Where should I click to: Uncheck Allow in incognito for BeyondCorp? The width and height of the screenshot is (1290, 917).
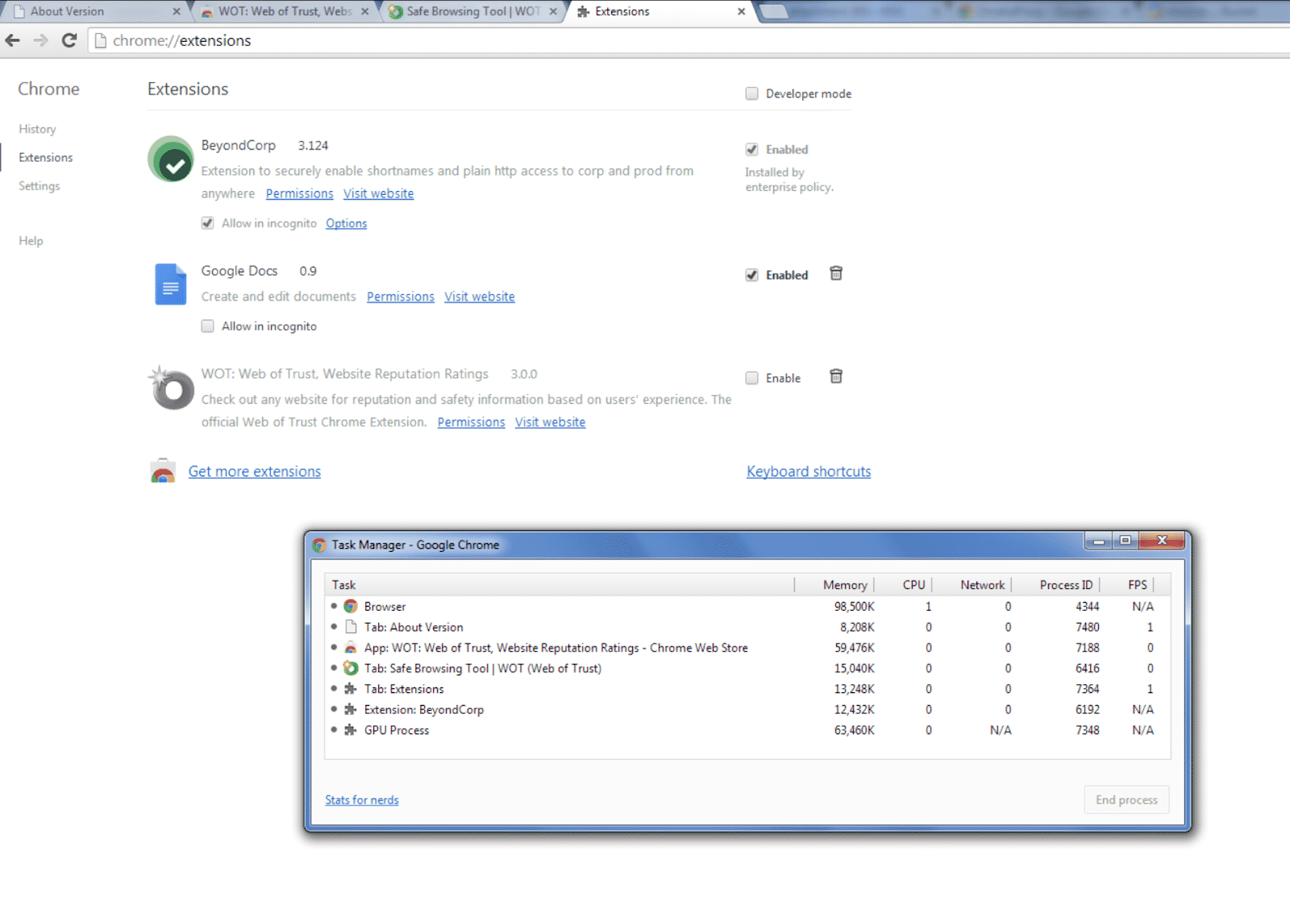pyautogui.click(x=208, y=223)
